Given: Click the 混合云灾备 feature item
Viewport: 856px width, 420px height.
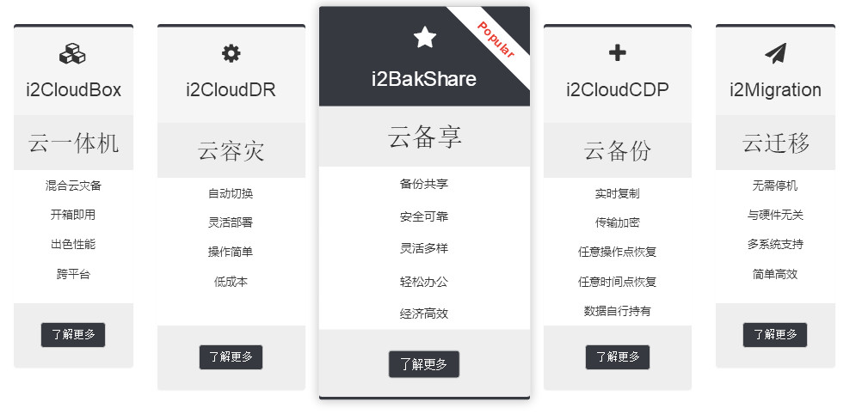Looking at the screenshot, I should (x=73, y=186).
